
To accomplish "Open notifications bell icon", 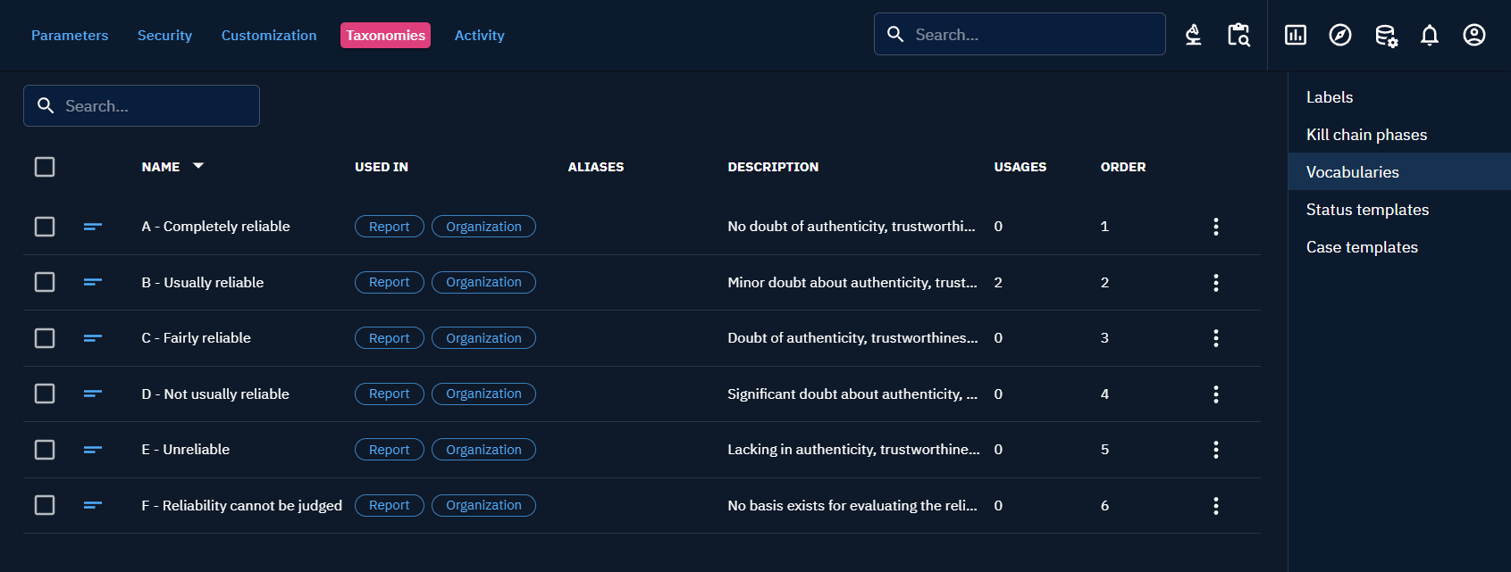I will 1430,35.
